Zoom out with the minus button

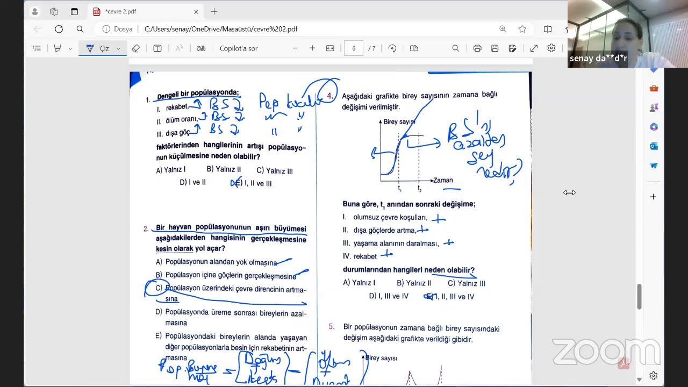click(x=295, y=48)
